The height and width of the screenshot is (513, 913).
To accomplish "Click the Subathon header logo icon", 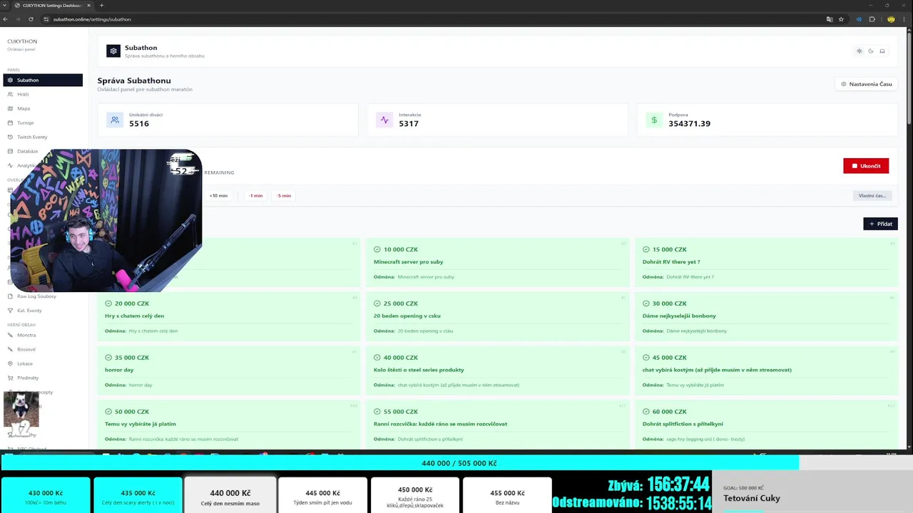I will (x=113, y=51).
